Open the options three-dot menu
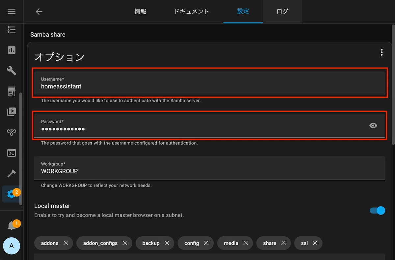The width and height of the screenshot is (395, 260). click(x=382, y=52)
